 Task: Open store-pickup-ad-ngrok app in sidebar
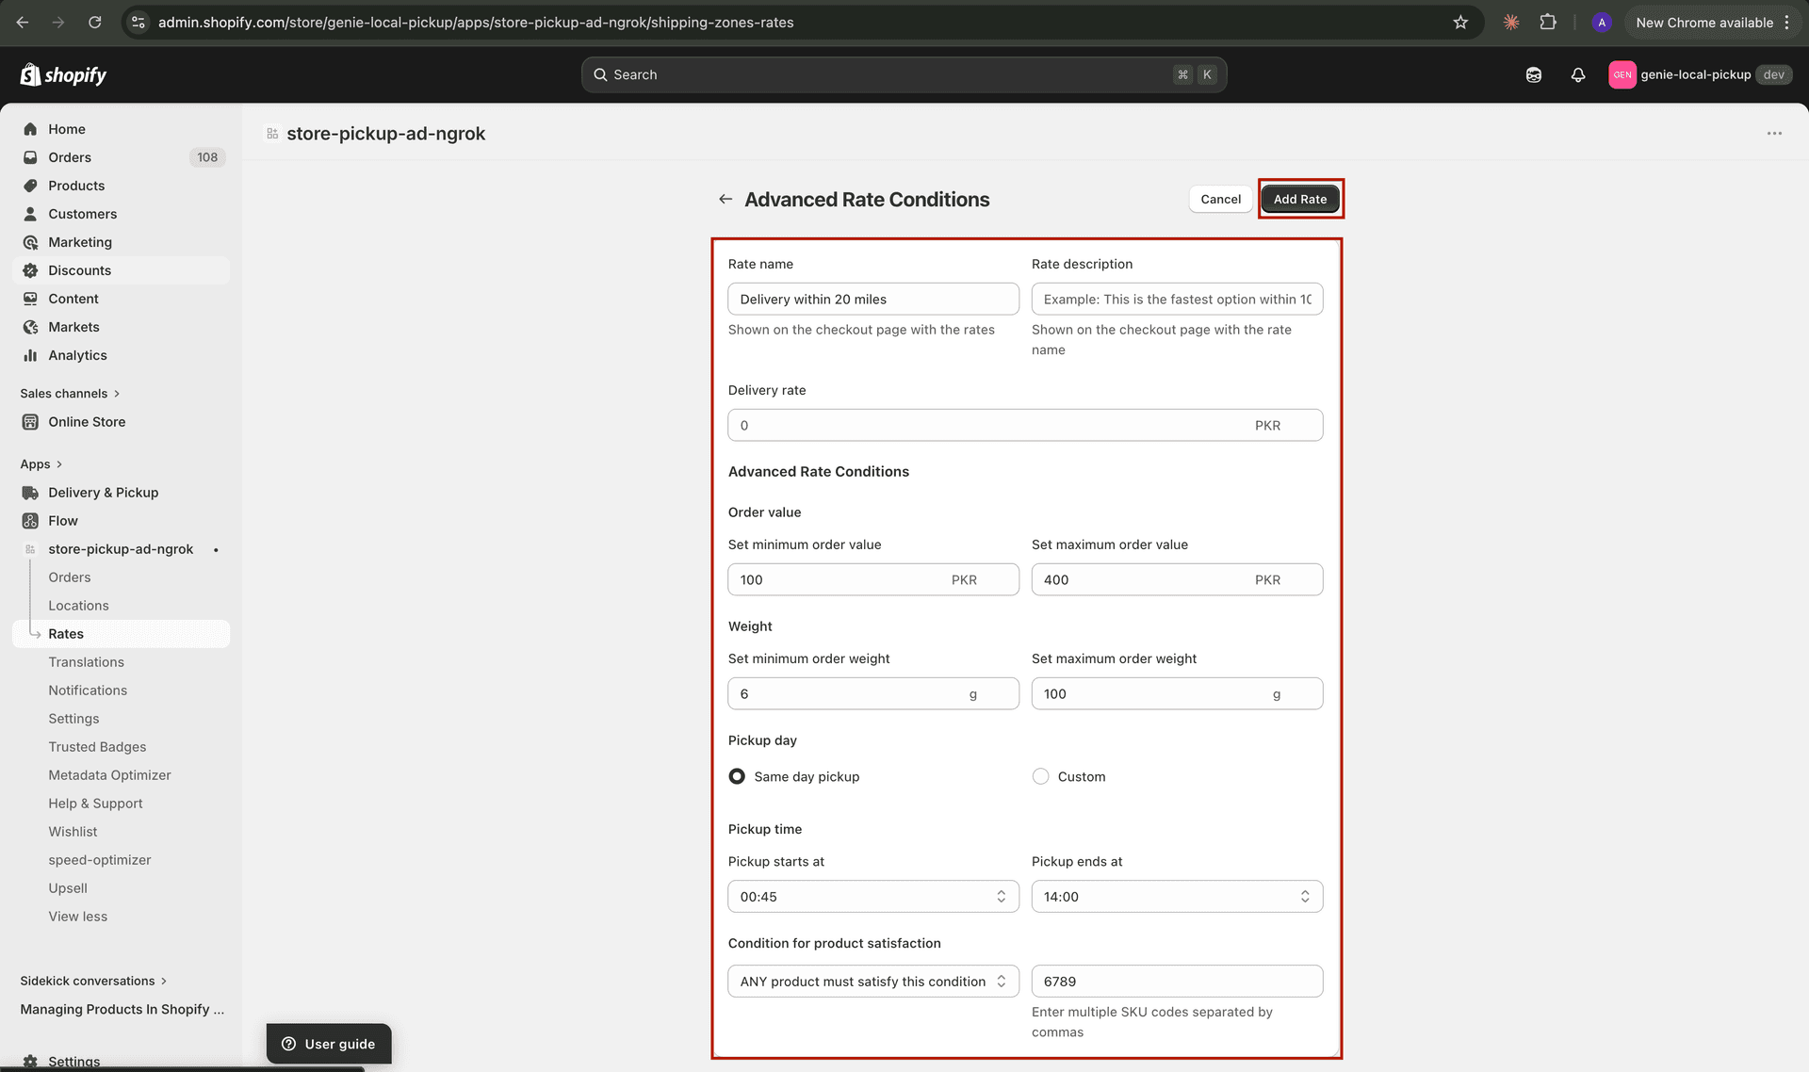[x=121, y=549]
